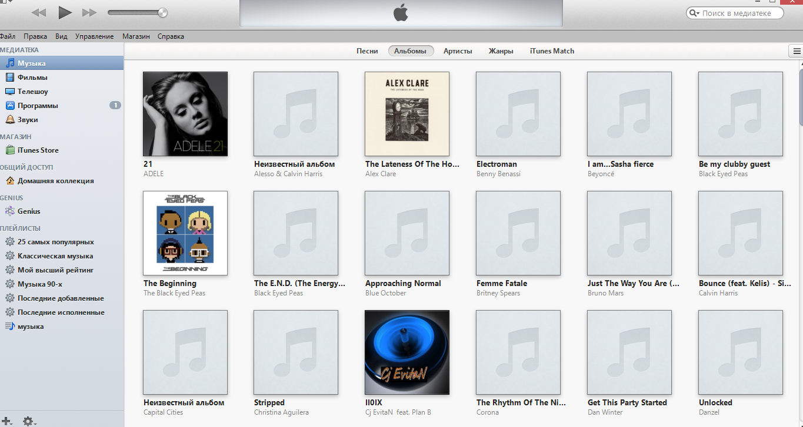Open The Beginning album cover
803x427 pixels.
185,233
